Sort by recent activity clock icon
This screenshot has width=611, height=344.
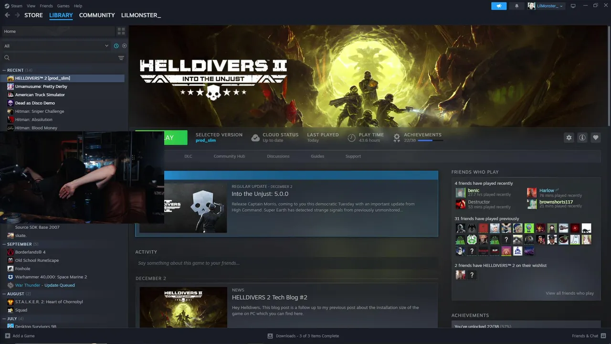(x=116, y=46)
